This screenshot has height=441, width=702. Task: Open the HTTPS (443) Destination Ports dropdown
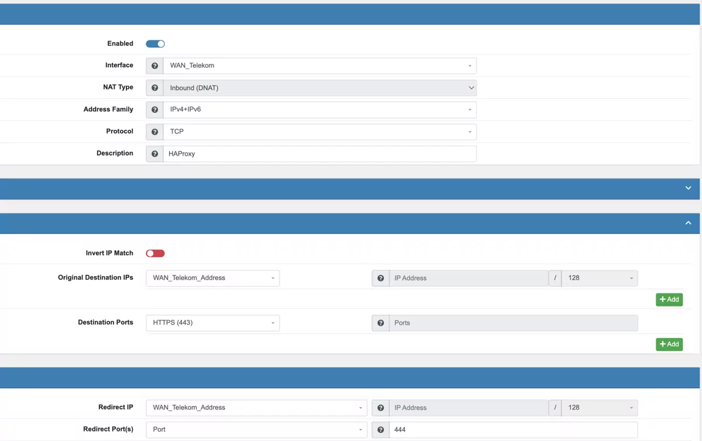[212, 322]
